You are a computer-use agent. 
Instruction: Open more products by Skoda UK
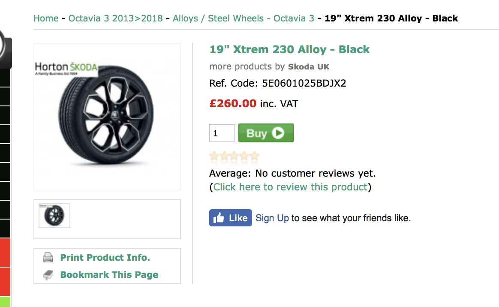pyautogui.click(x=308, y=66)
